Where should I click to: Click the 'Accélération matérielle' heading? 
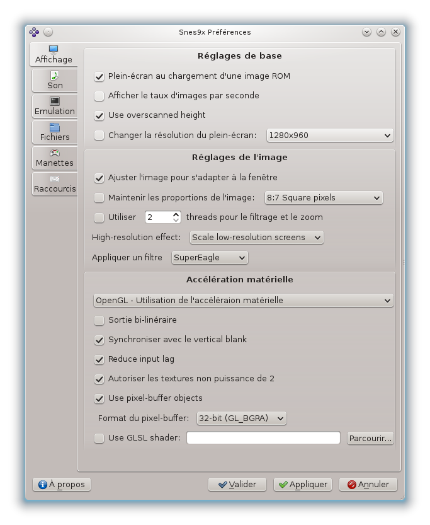tap(239, 280)
